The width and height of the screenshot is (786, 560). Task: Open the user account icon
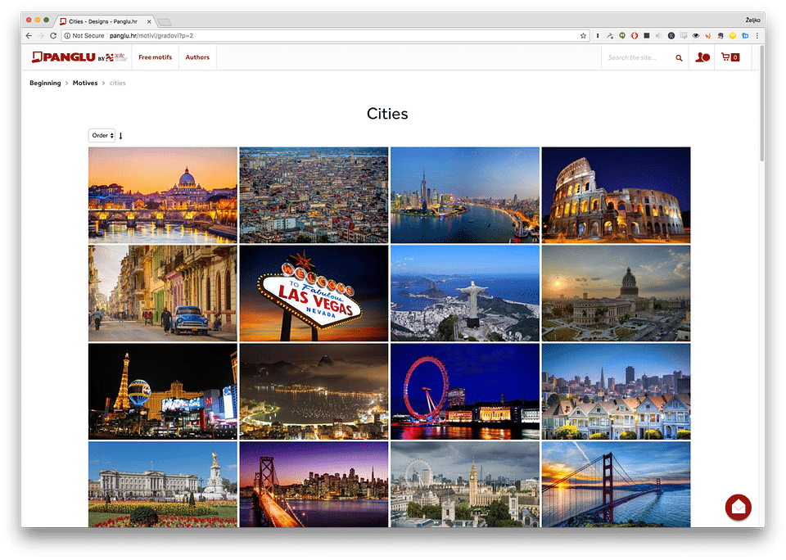702,57
